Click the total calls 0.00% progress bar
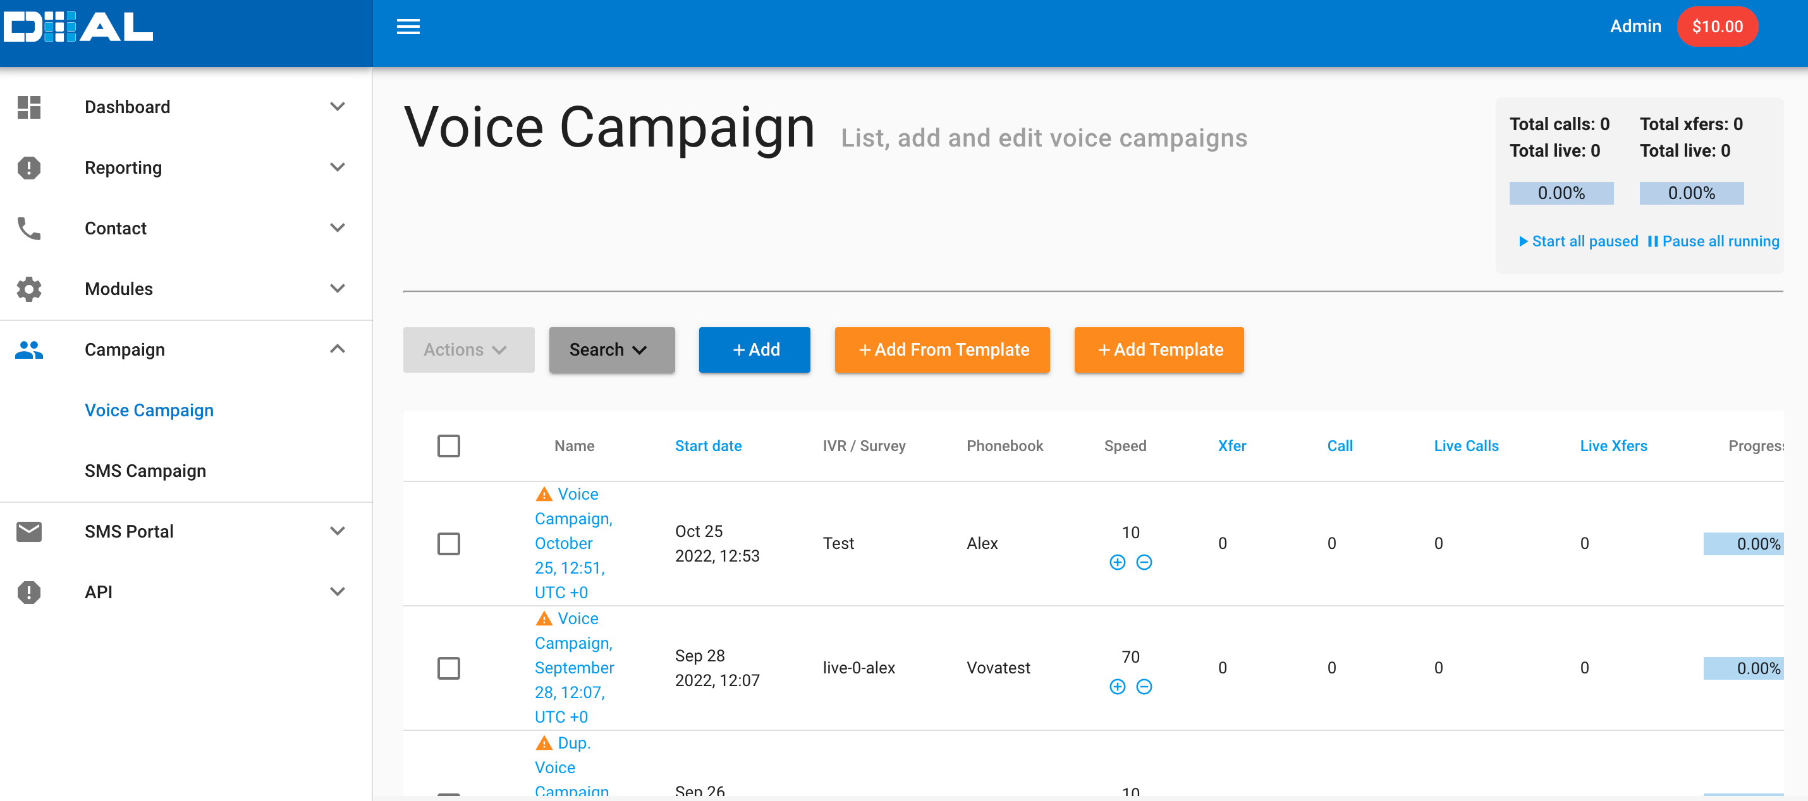 (1560, 193)
